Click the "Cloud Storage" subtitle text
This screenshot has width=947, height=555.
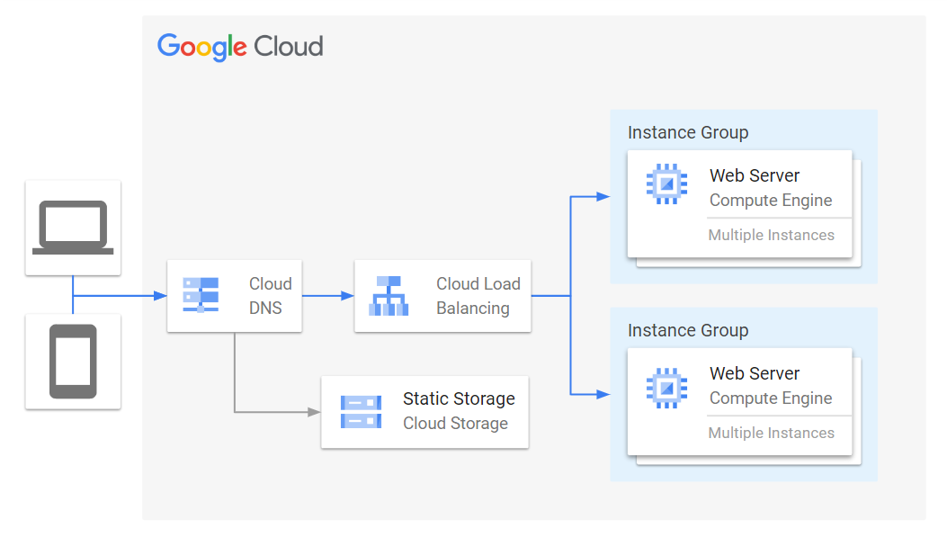455,424
